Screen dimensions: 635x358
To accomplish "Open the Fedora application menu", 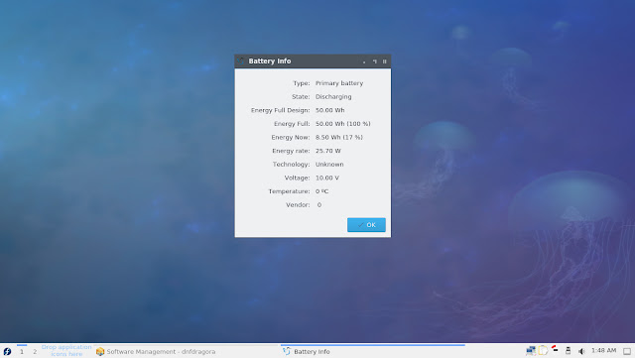I will coord(7,351).
